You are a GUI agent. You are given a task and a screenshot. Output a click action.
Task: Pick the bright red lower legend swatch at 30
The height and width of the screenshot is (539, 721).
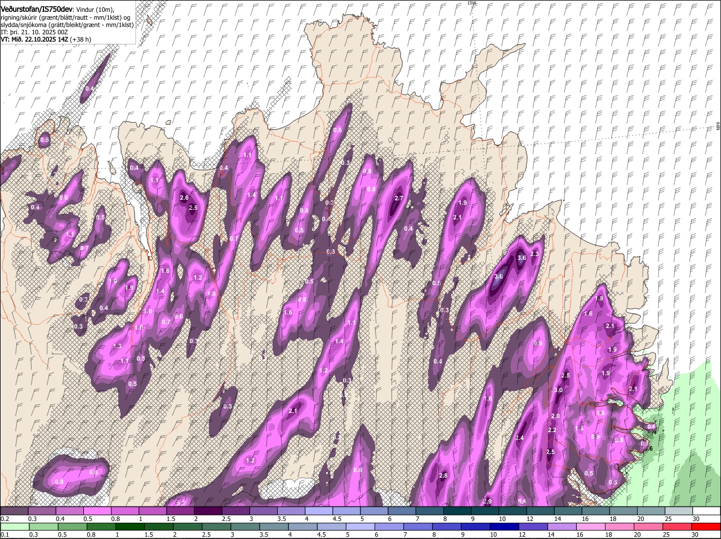coord(706,527)
